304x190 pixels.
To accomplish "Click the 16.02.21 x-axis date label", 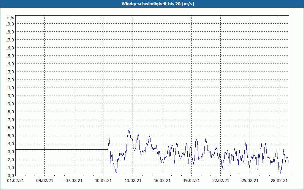I will 162,181.
